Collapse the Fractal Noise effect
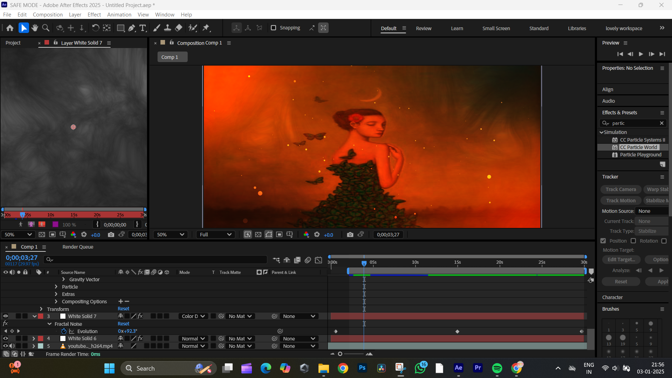This screenshot has height=378, width=672. click(x=49, y=324)
